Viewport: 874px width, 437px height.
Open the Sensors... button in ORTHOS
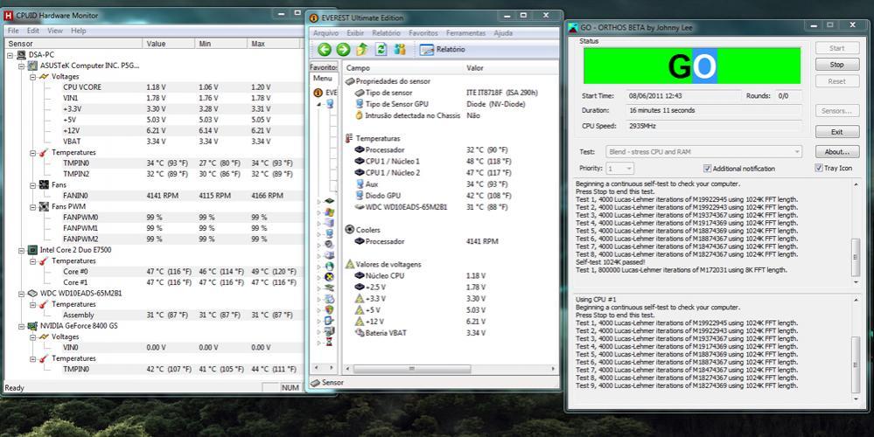[x=836, y=111]
